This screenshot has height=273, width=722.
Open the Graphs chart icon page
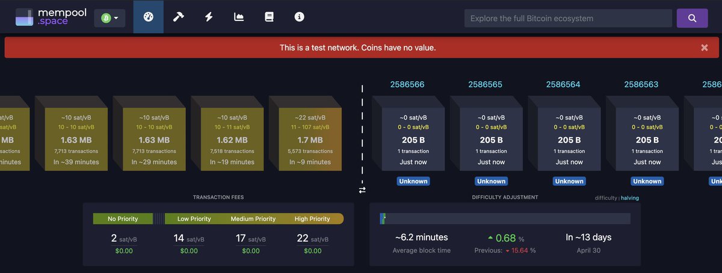tap(239, 17)
